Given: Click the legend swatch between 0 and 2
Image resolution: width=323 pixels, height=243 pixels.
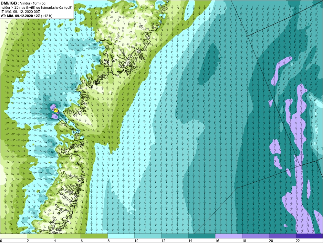Looking at the screenshot, I should coord(14,236).
